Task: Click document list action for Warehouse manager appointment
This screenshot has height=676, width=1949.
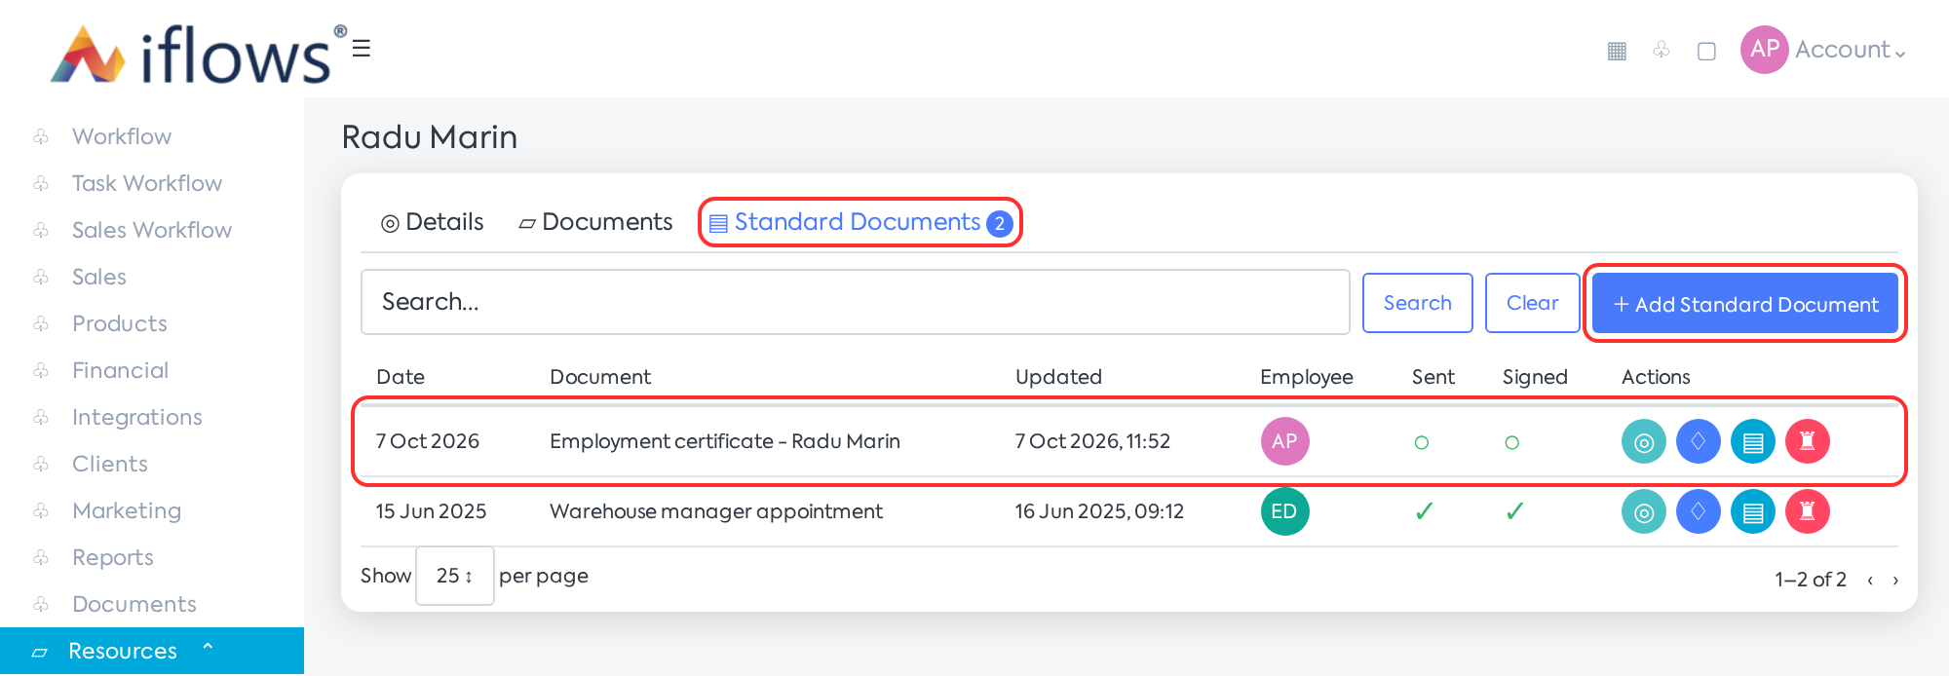Action: click(x=1753, y=511)
